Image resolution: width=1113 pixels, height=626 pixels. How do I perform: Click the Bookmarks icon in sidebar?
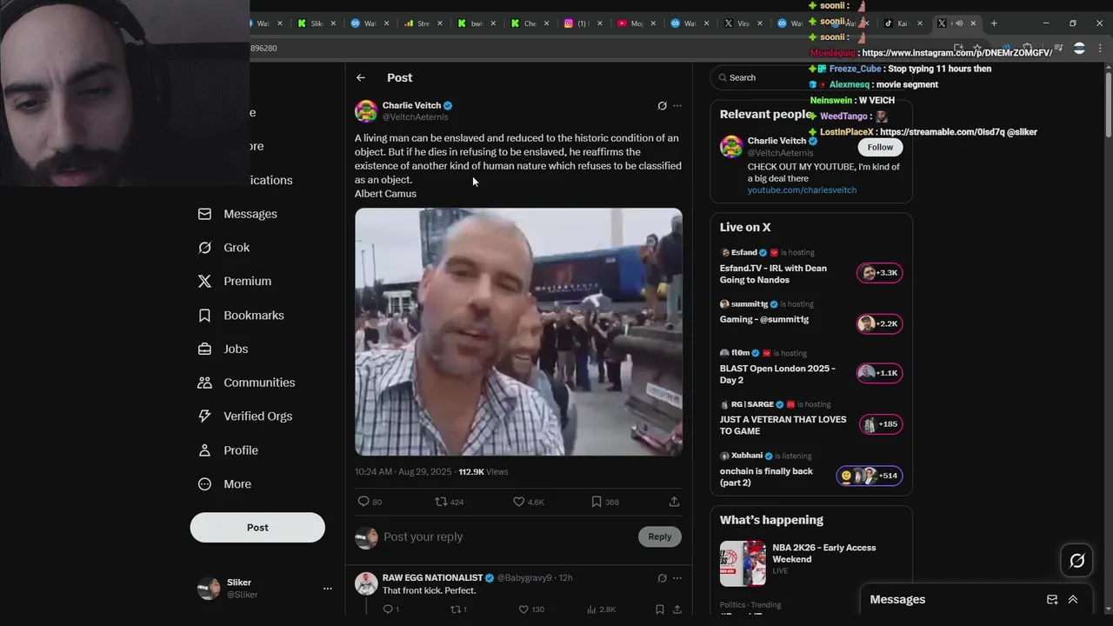(x=204, y=316)
